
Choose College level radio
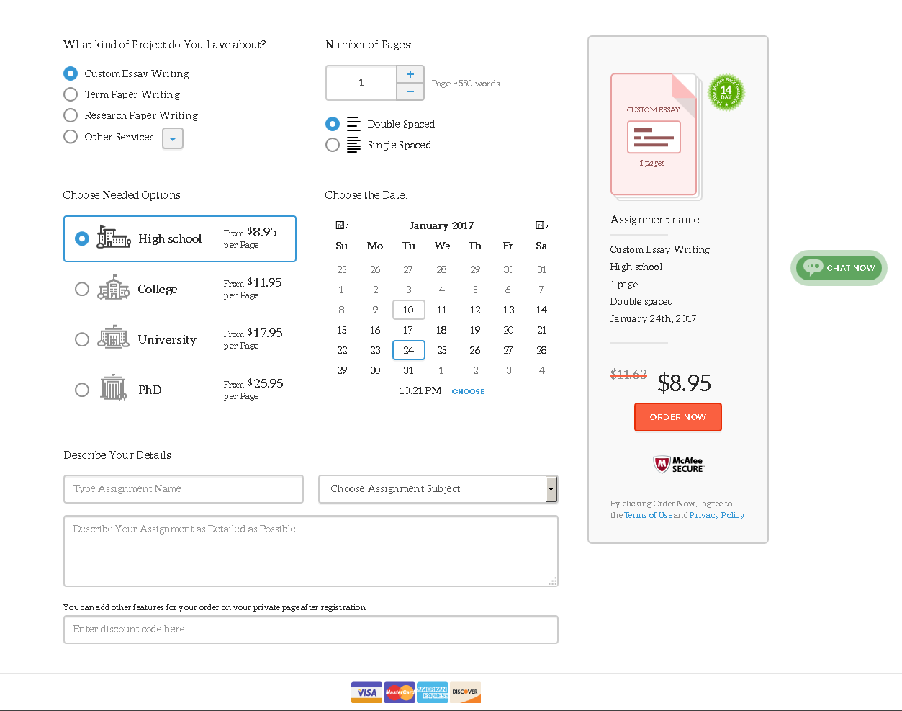pos(82,289)
